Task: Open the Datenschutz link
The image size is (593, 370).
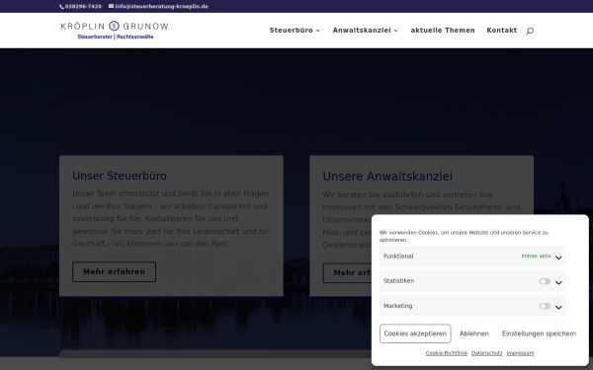Action: [x=486, y=353]
